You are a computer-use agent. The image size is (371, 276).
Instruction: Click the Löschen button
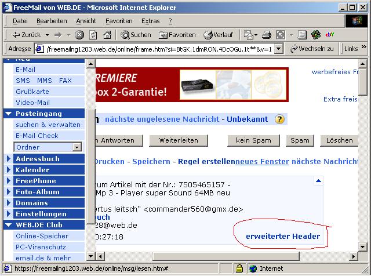[x=339, y=140]
